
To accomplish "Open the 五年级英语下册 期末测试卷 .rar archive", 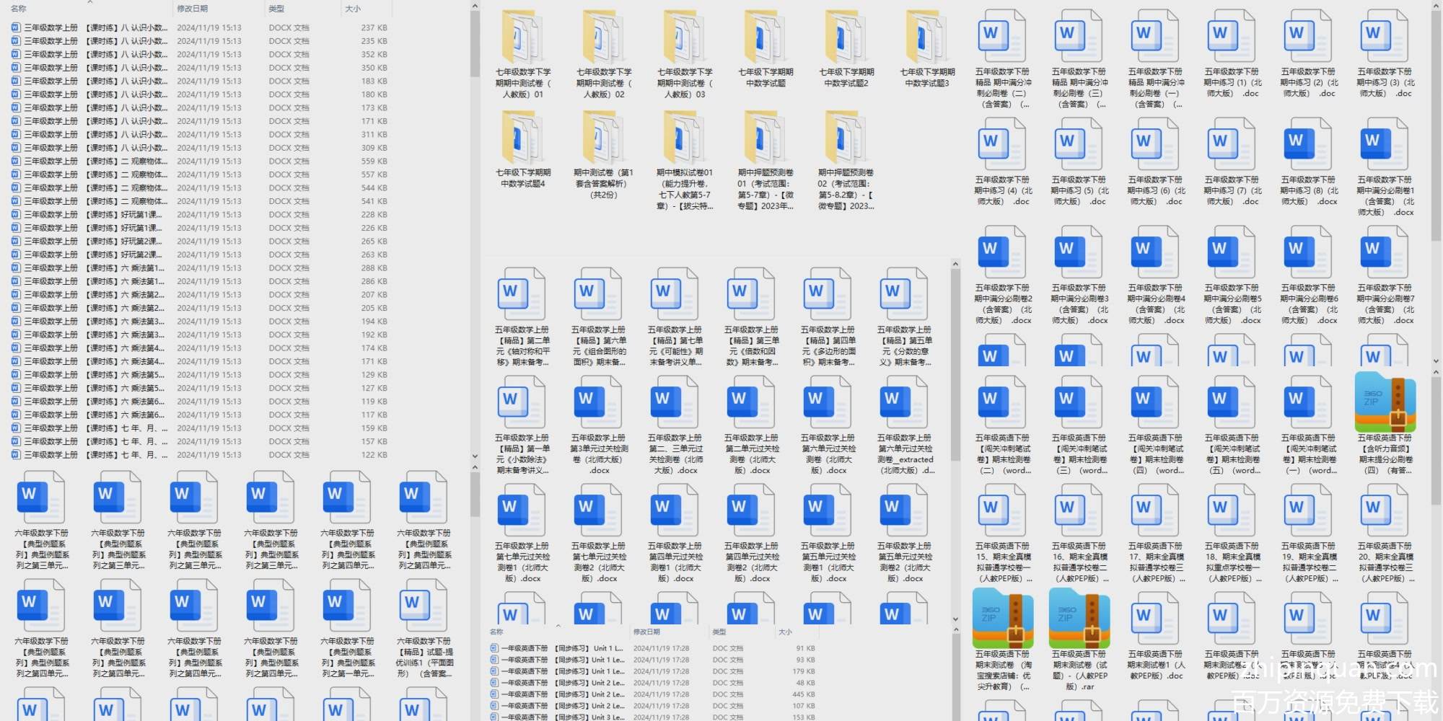I will point(1079,619).
